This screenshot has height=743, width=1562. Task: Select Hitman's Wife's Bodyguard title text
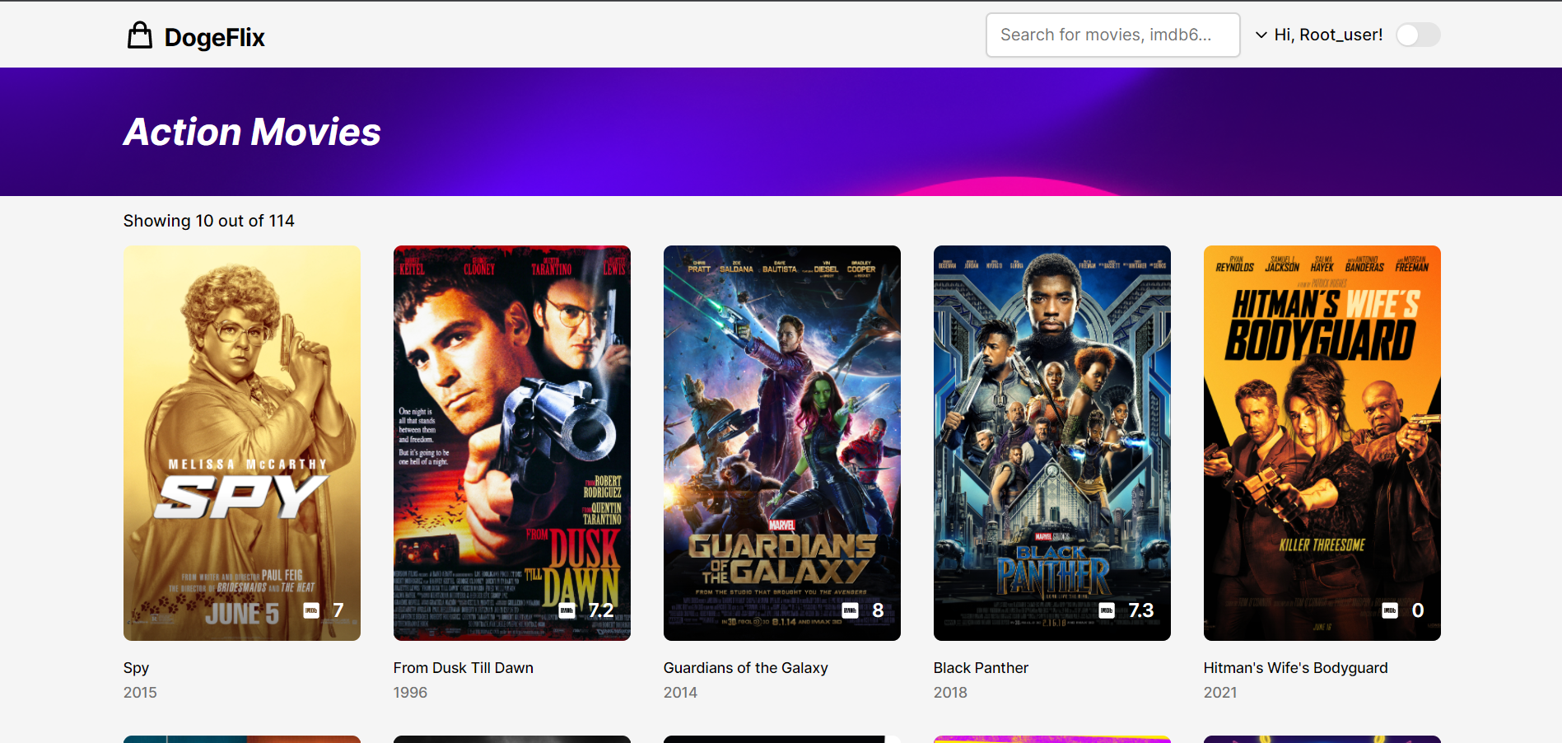(x=1295, y=668)
